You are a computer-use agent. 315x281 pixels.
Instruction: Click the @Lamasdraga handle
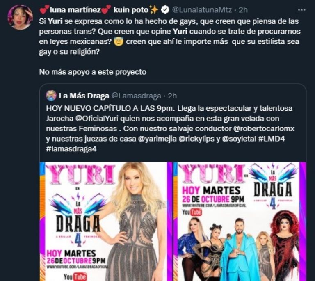pyautogui.click(x=136, y=96)
